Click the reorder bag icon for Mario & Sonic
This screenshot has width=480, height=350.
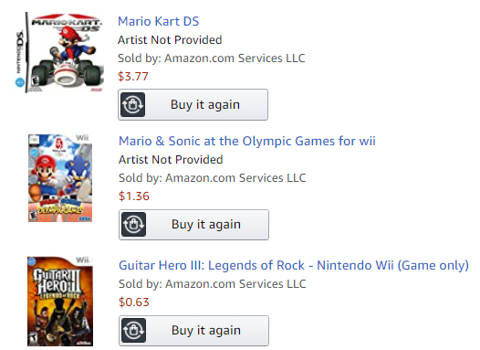[x=133, y=224]
